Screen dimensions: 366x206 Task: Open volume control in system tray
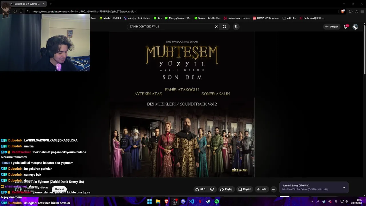(347, 201)
